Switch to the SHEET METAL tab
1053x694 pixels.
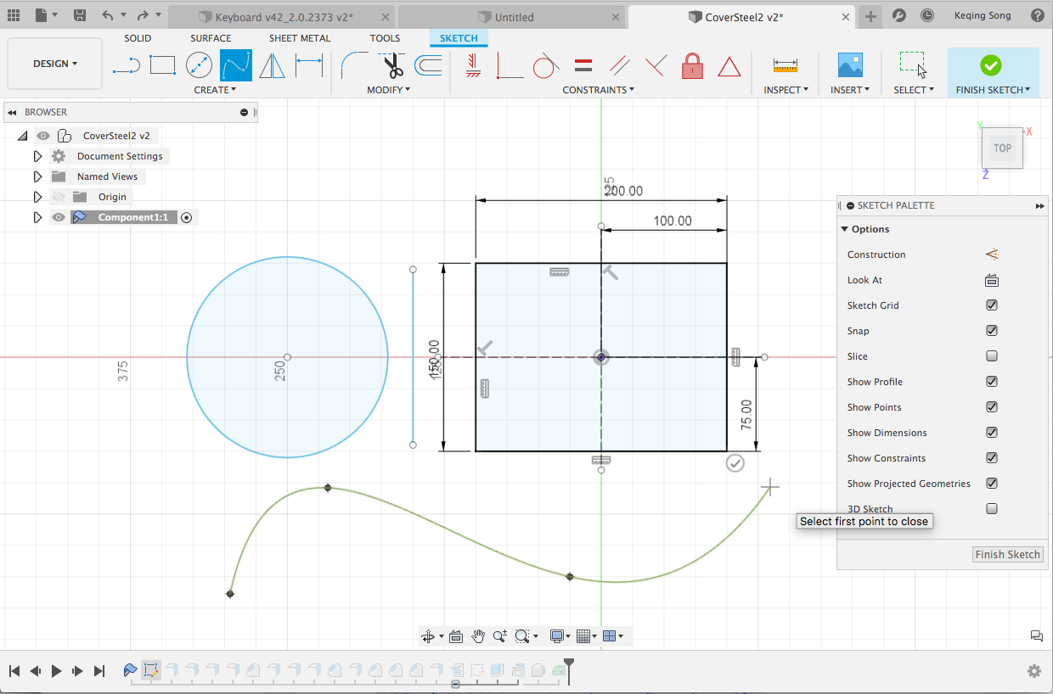300,38
